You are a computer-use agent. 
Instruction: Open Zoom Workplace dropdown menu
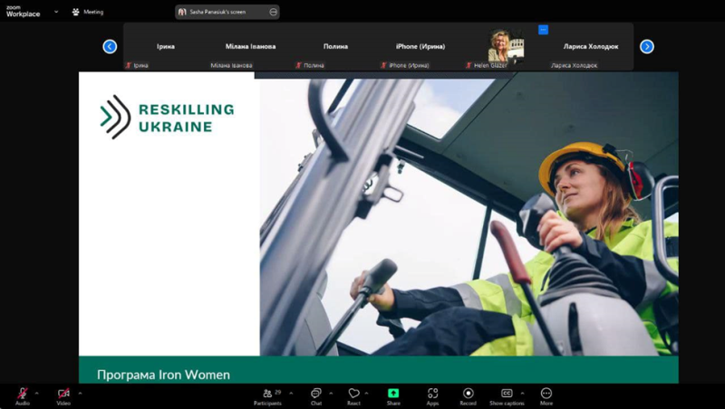click(x=55, y=12)
